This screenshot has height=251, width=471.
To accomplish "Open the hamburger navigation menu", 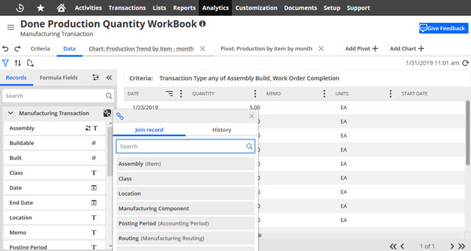I will [x=11, y=28].
